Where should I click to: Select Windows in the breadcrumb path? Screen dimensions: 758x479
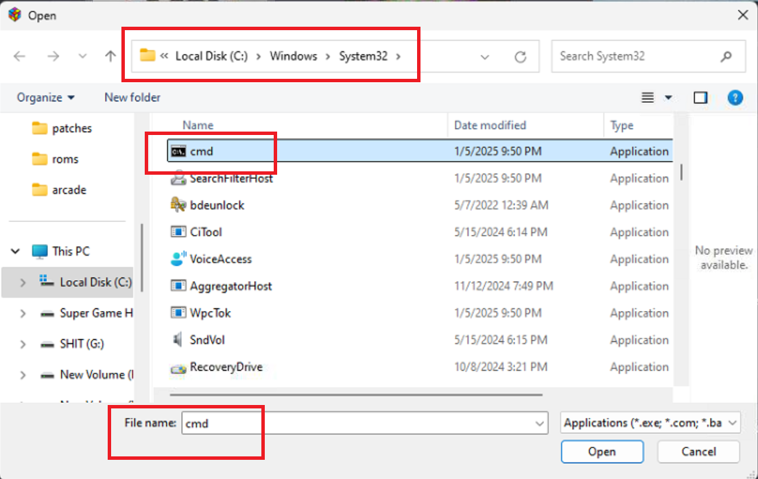[294, 56]
